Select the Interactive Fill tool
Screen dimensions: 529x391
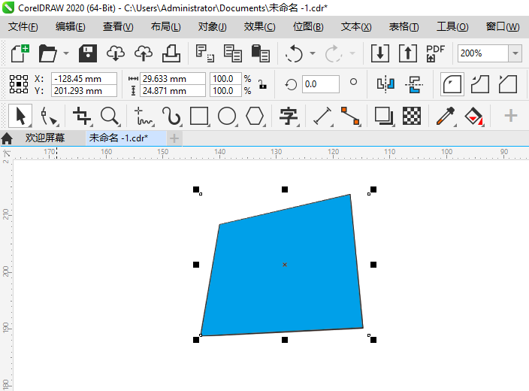click(x=473, y=116)
